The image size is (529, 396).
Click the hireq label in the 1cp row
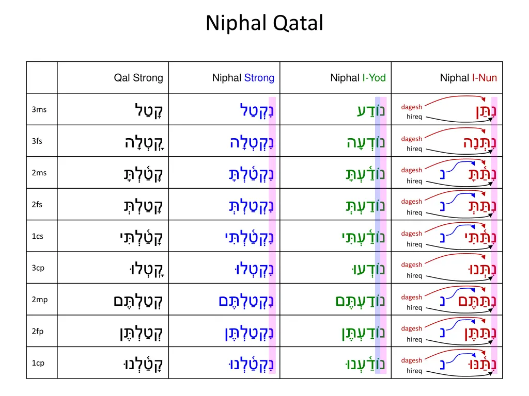[414, 371]
